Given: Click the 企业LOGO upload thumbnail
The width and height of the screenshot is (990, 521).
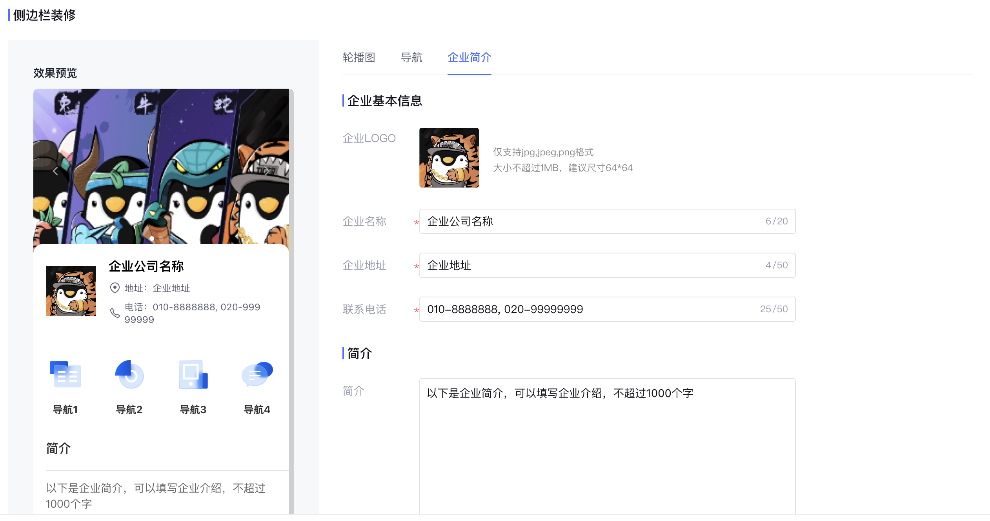Looking at the screenshot, I should tap(449, 158).
